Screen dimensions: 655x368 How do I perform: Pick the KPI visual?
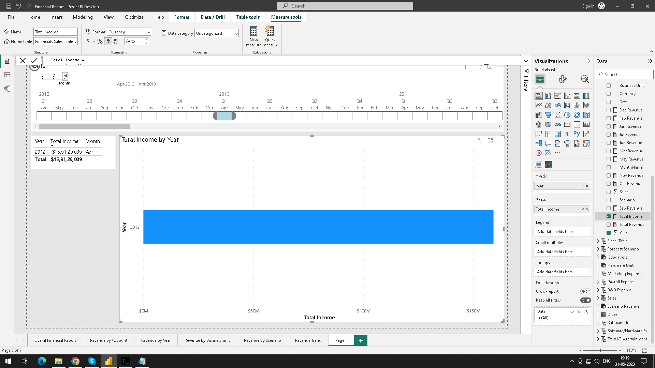coord(586,124)
